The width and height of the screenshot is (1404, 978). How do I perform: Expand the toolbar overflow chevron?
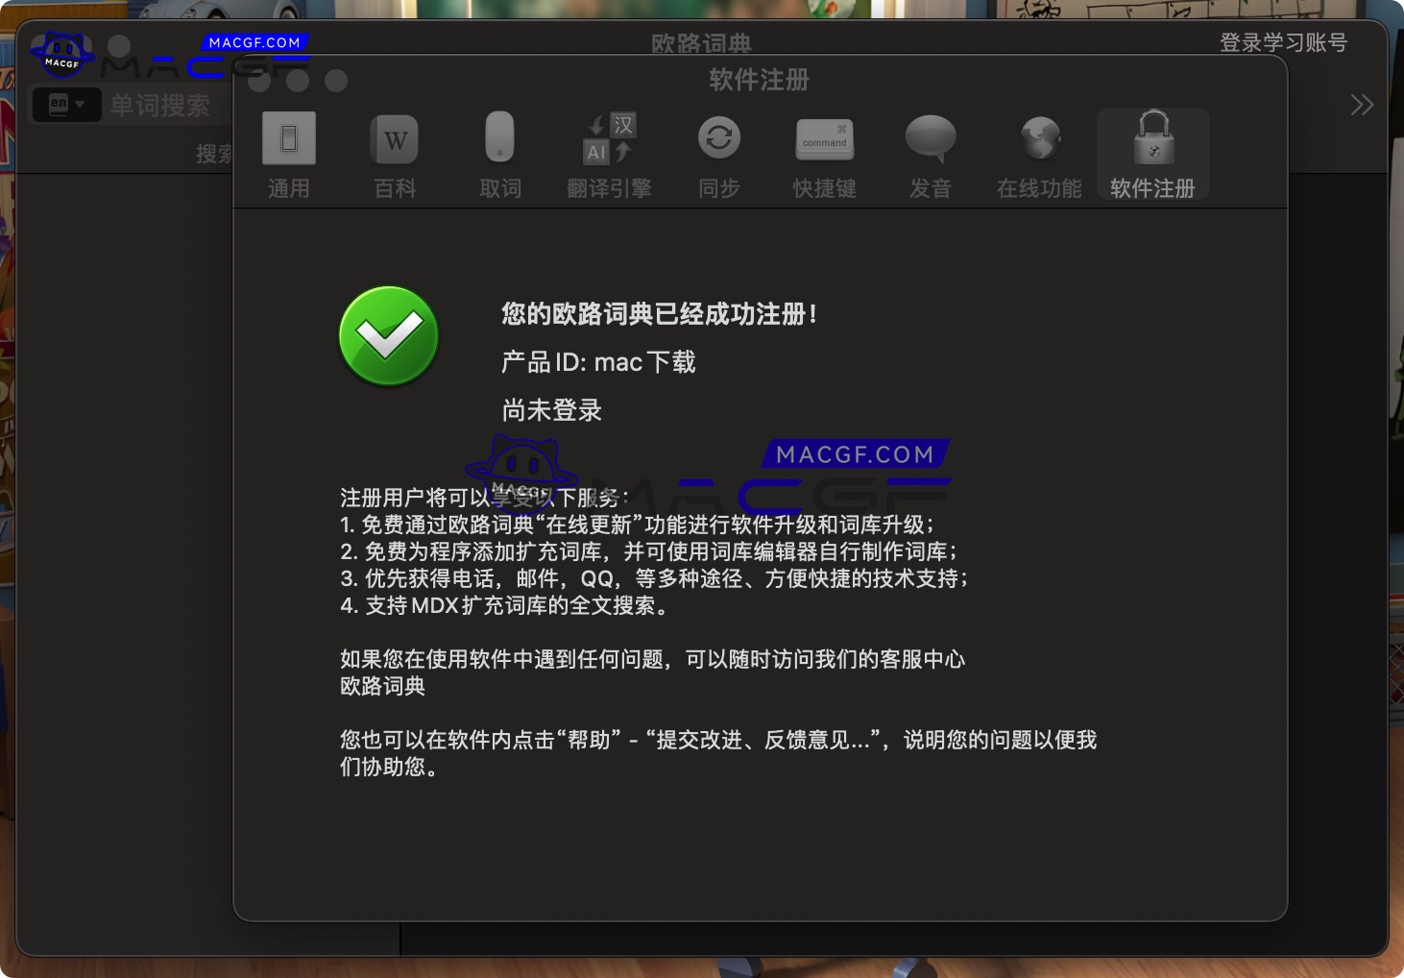click(x=1361, y=104)
